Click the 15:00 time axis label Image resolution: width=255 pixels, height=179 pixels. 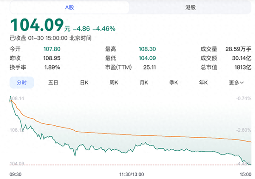[245, 174]
